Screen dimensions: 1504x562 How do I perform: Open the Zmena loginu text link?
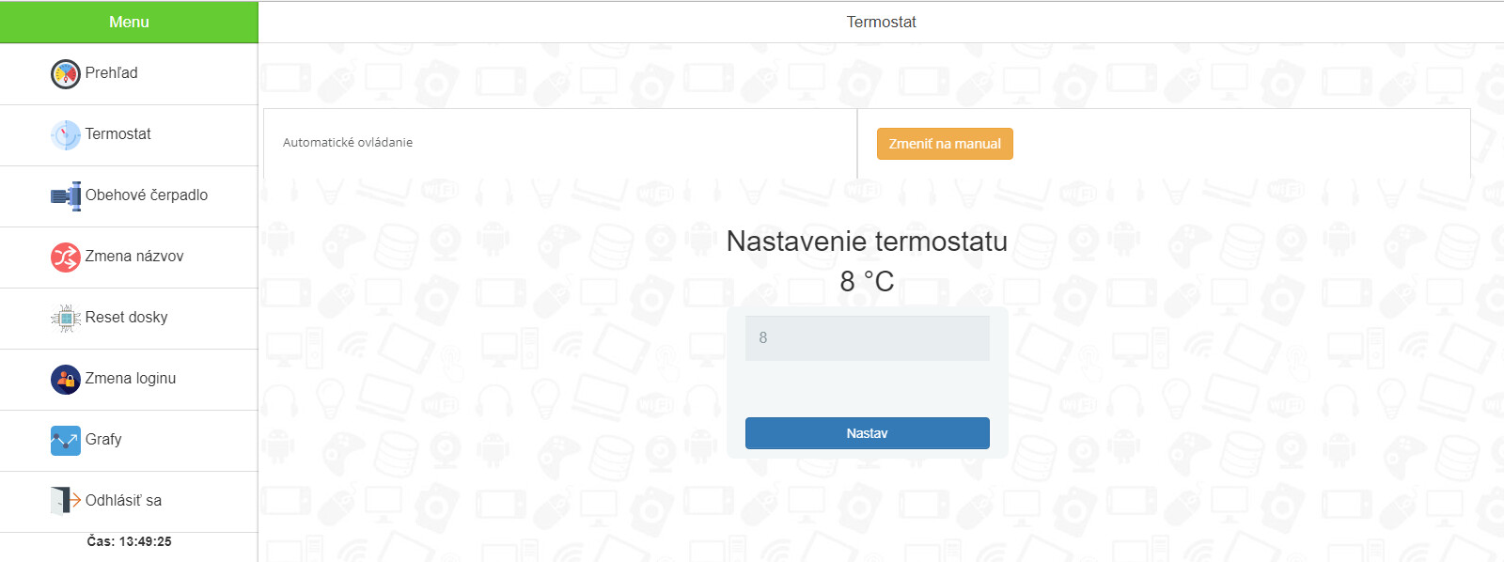click(131, 379)
